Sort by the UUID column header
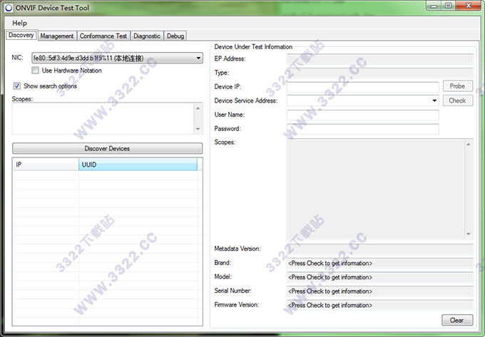The image size is (485, 337). 138,165
